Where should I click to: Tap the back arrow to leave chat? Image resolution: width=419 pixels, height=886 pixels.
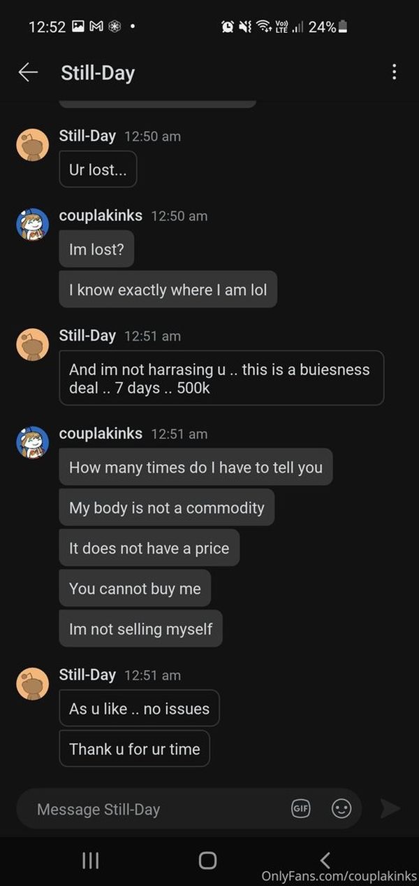tap(28, 72)
